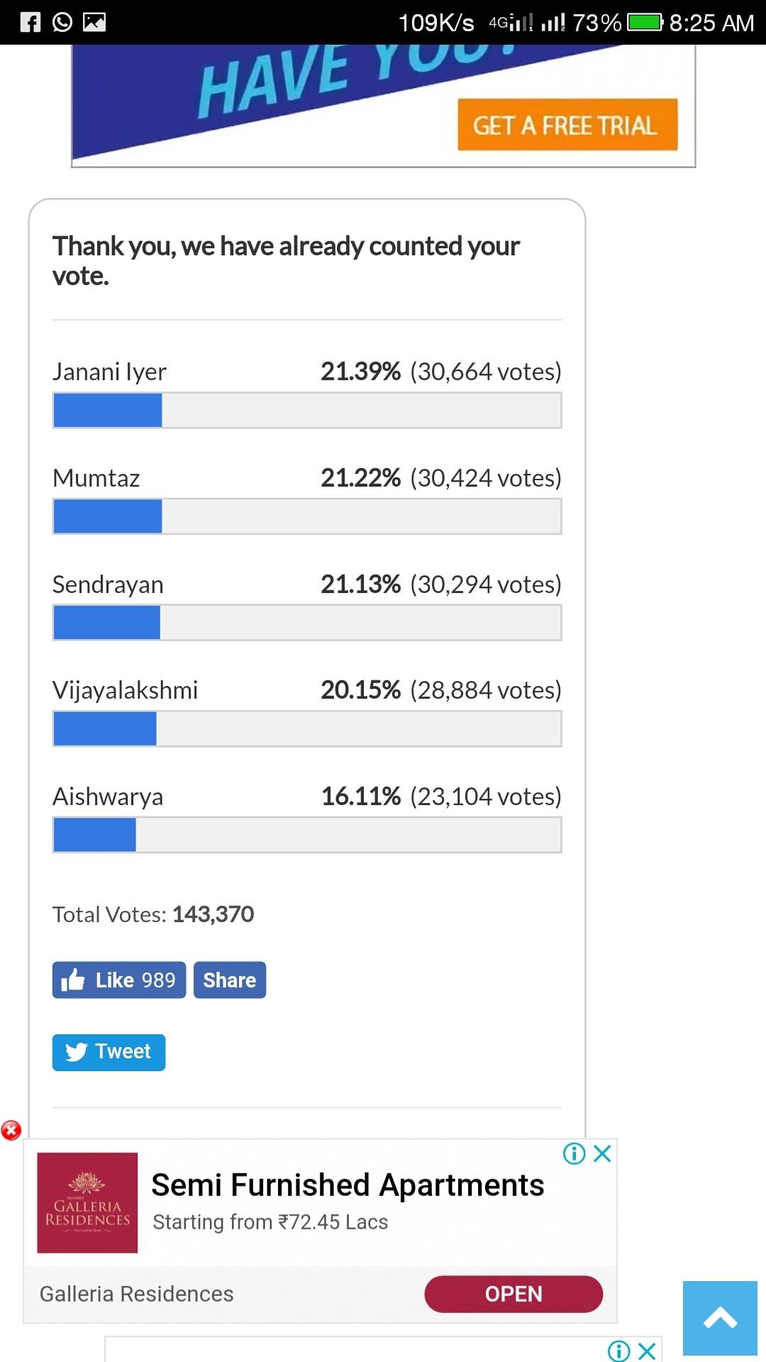Image resolution: width=766 pixels, height=1362 pixels.
Task: Tap the gallery image notification icon
Action: (x=94, y=23)
